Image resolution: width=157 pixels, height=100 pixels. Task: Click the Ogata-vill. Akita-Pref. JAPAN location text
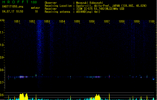pos(111,6)
